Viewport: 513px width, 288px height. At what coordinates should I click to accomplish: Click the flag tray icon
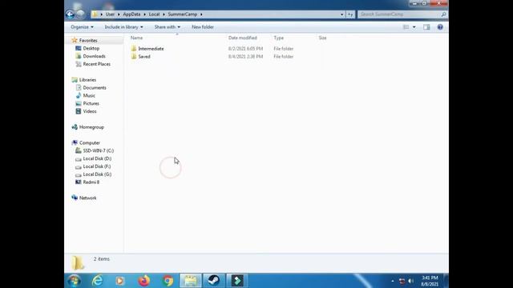click(402, 281)
